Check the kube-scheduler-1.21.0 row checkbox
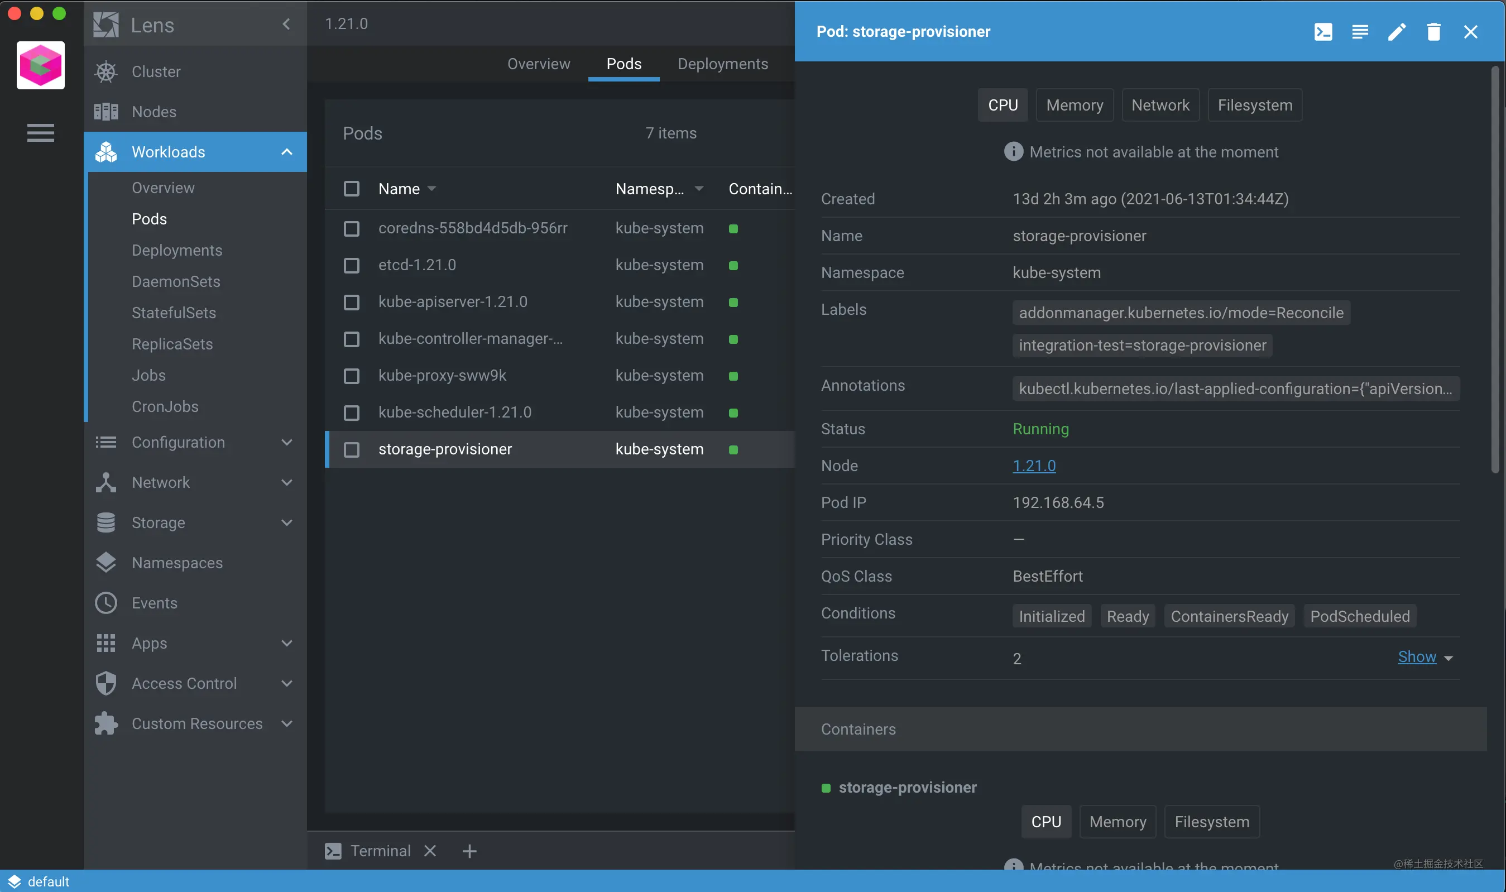Image resolution: width=1506 pixels, height=892 pixels. click(352, 413)
